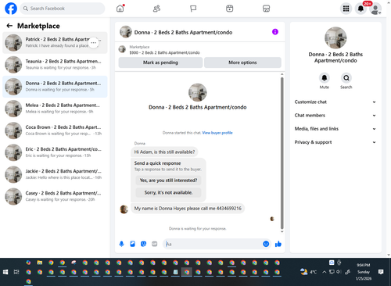Image resolution: width=391 pixels, height=286 pixels.
Task: Open Melea's conversation
Action: [55, 109]
